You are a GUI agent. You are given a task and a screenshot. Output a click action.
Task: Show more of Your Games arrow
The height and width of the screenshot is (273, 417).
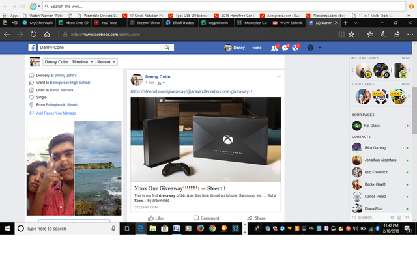click(x=409, y=96)
